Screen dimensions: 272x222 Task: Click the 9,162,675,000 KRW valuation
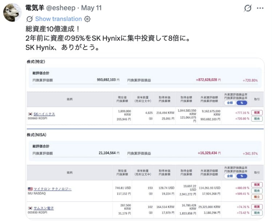(211, 113)
